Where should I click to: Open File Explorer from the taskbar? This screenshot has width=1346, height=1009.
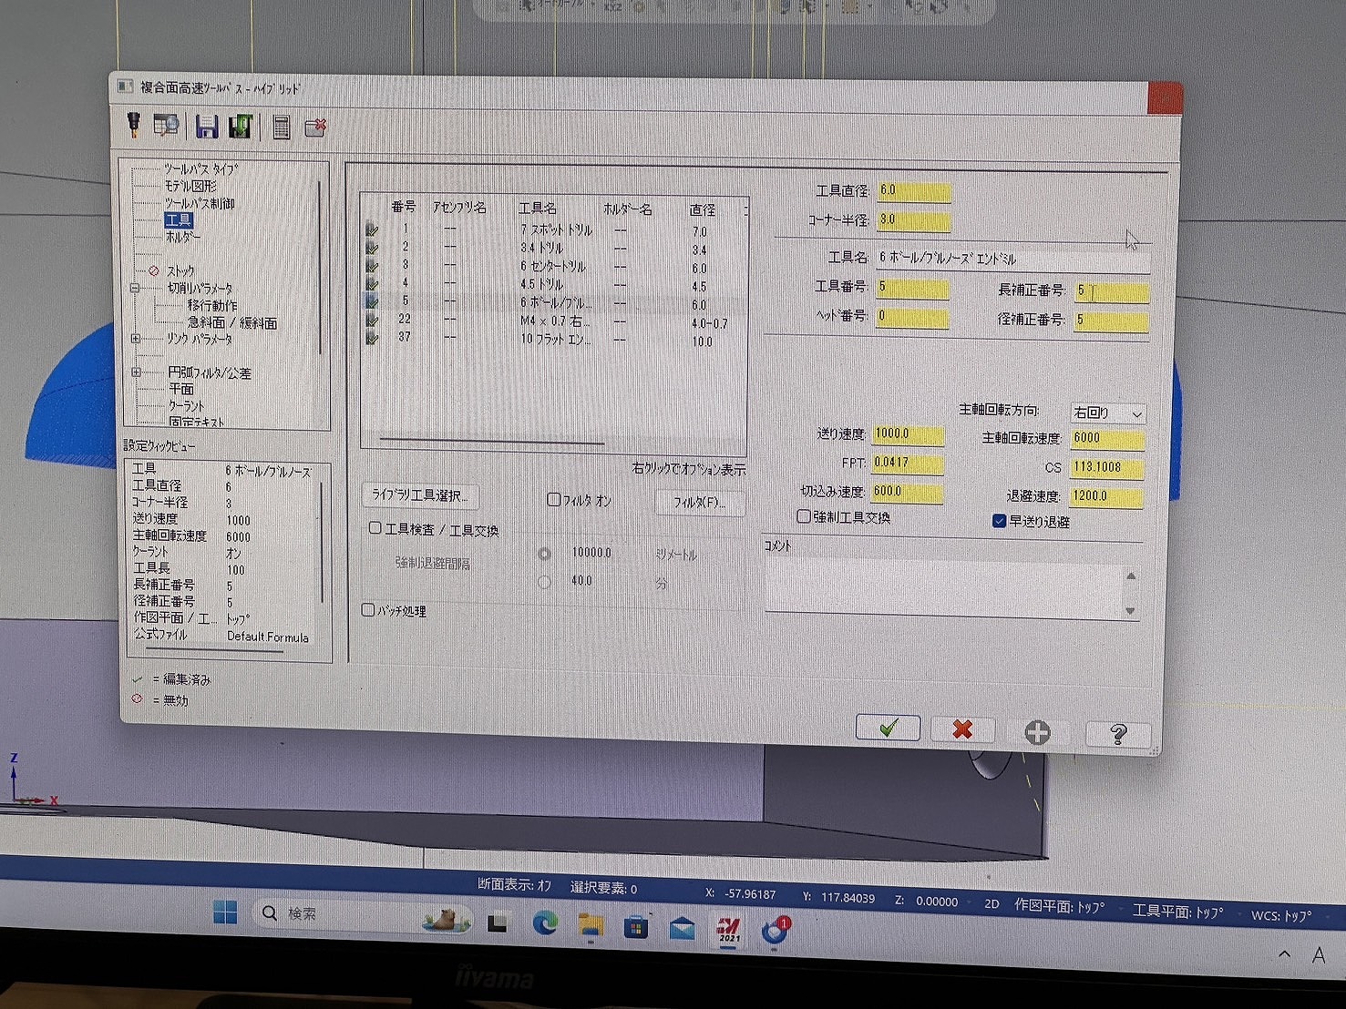pyautogui.click(x=591, y=926)
